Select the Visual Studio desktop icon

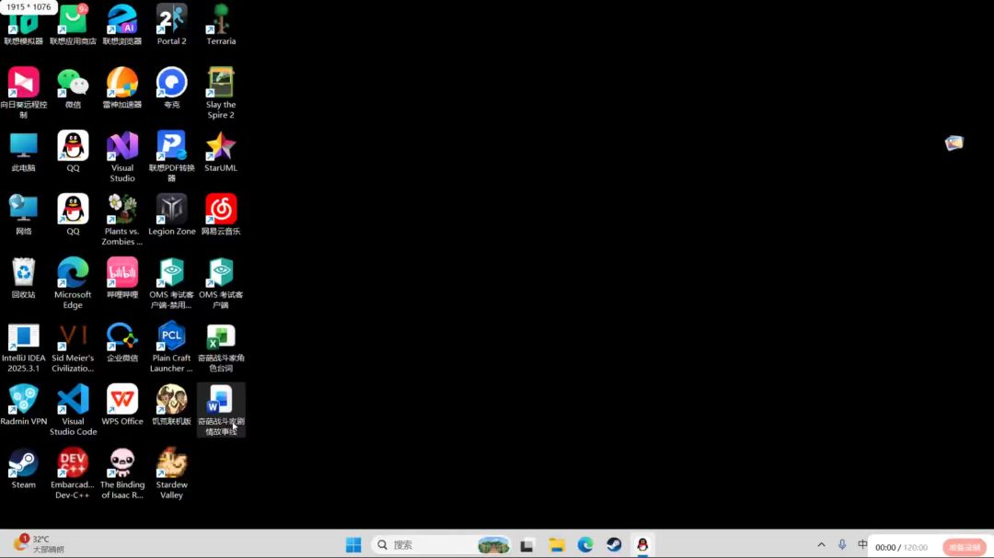(x=122, y=155)
